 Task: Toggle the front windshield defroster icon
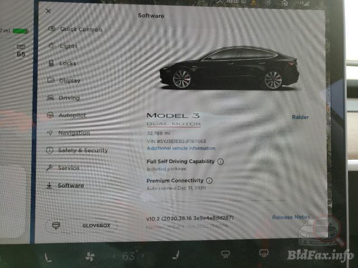(x=225, y=254)
